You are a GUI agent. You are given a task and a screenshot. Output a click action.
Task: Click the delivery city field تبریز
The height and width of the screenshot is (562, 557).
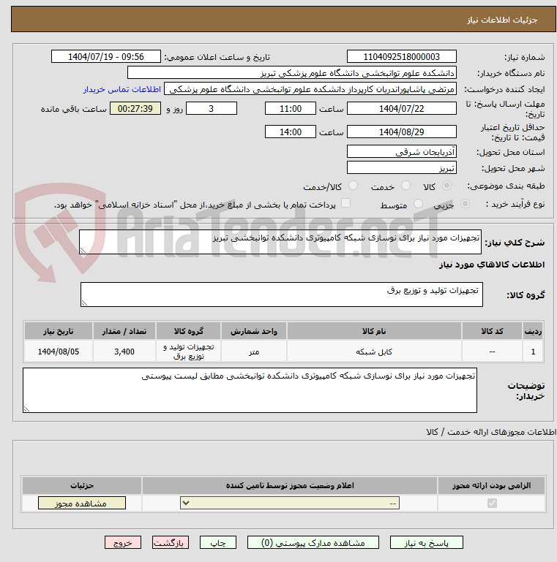tap(402, 168)
